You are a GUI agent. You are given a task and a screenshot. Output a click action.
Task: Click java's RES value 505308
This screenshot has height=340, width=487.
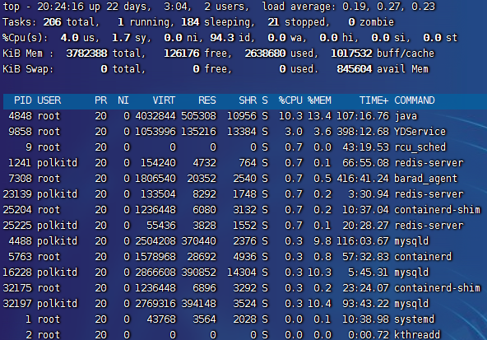[198, 116]
